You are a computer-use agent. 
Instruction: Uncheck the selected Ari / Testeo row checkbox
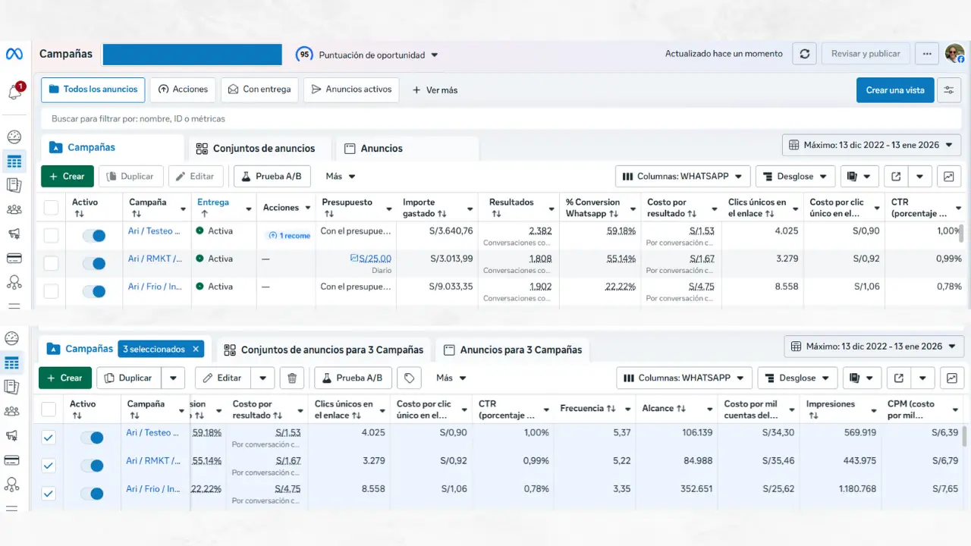click(x=49, y=438)
